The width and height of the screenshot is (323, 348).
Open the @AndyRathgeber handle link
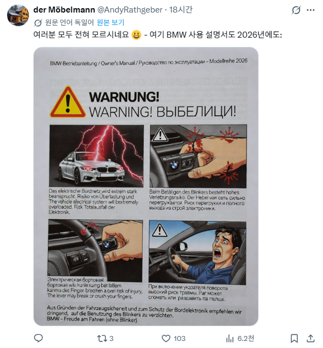[130, 10]
